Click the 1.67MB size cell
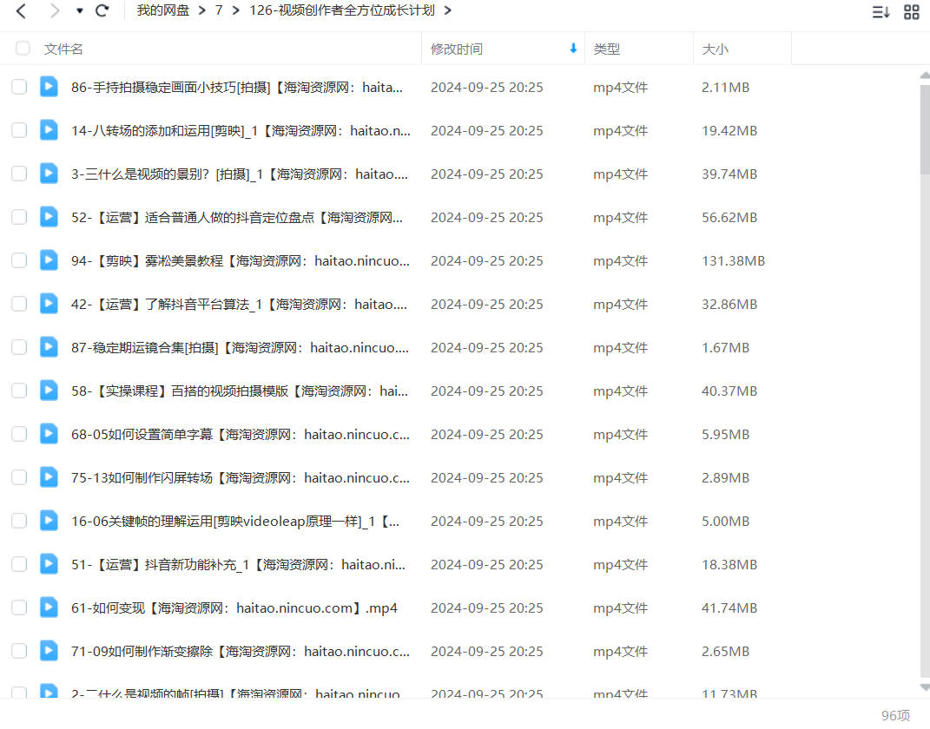 tap(725, 347)
